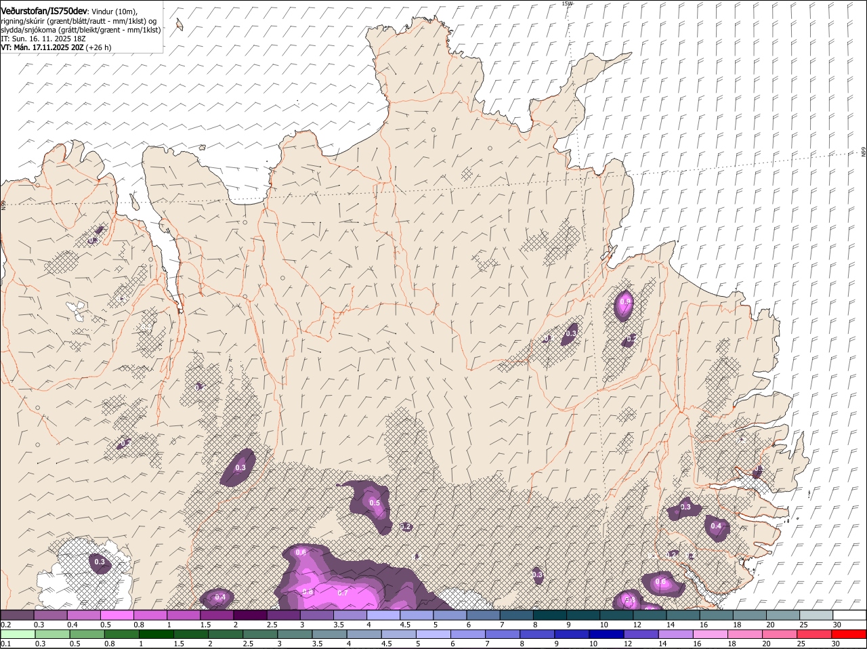The image size is (867, 649).
Task: Pick rain scale swatch between 2 and 2.5
Action: pos(226,634)
